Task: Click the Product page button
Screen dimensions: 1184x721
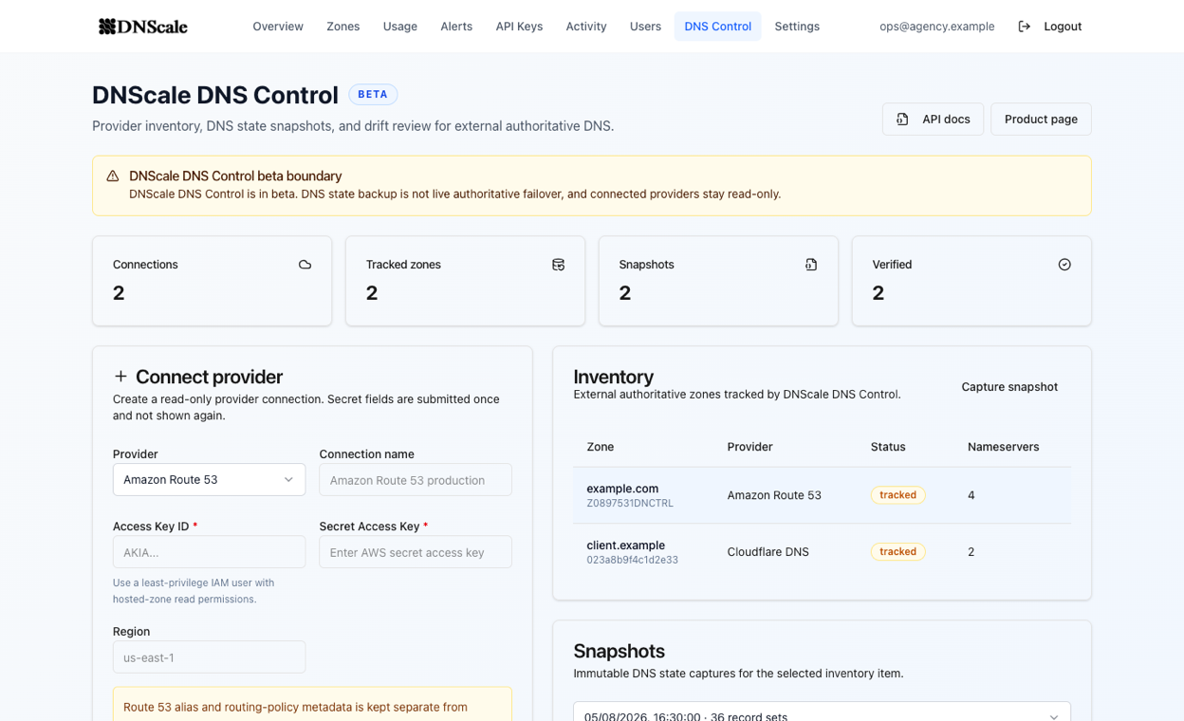Action: click(x=1041, y=120)
